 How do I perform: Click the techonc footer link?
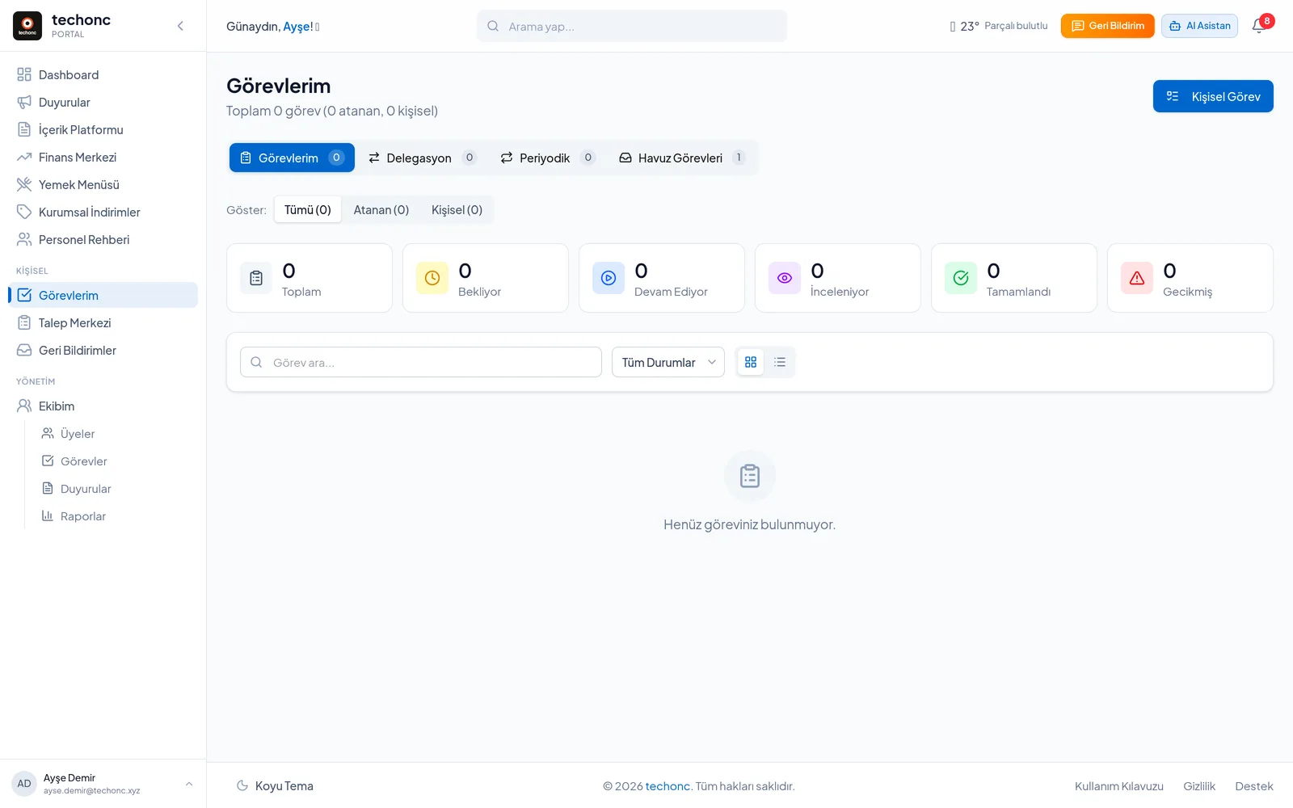pyautogui.click(x=668, y=786)
